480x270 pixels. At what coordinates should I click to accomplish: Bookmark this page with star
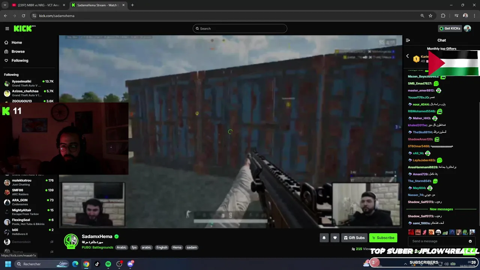pyautogui.click(x=430, y=16)
